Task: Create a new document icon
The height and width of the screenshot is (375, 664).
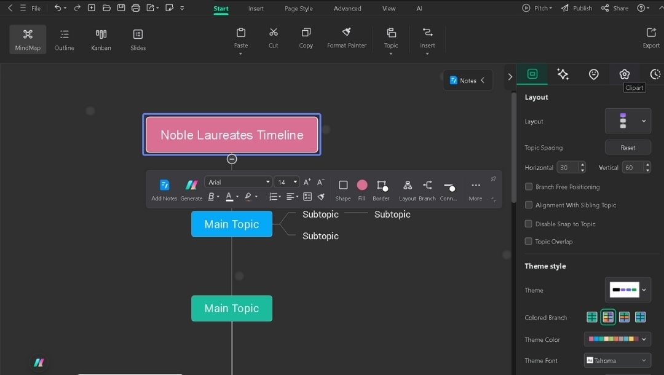Action: [x=92, y=7]
